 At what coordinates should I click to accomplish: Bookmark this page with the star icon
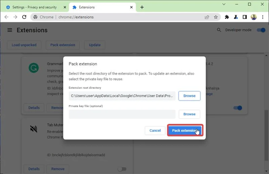216,17
